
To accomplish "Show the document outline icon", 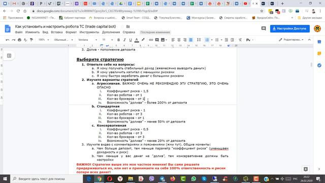I will click(x=9, y=55).
